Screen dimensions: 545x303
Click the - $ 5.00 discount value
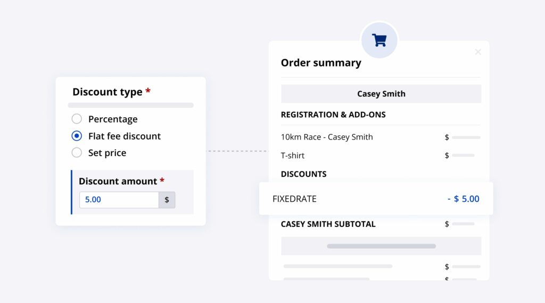[463, 199]
